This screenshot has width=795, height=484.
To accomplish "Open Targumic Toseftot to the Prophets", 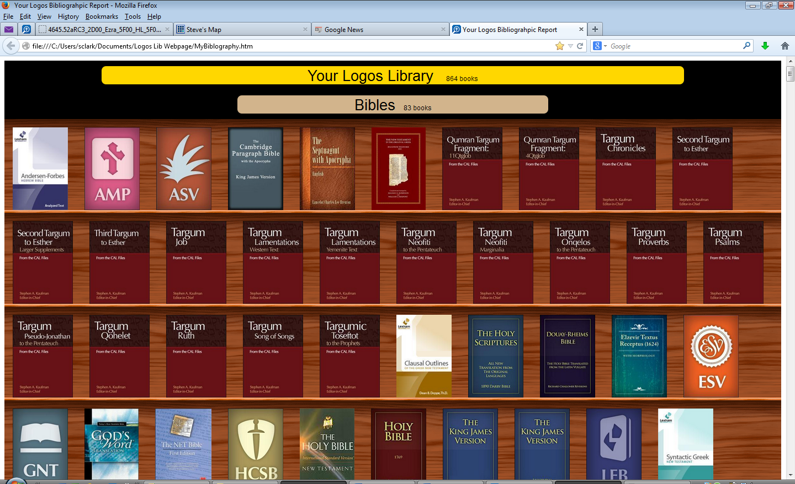I will coord(349,356).
